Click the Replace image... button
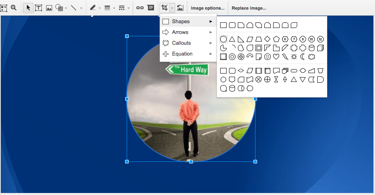375x195 pixels. tap(249, 8)
